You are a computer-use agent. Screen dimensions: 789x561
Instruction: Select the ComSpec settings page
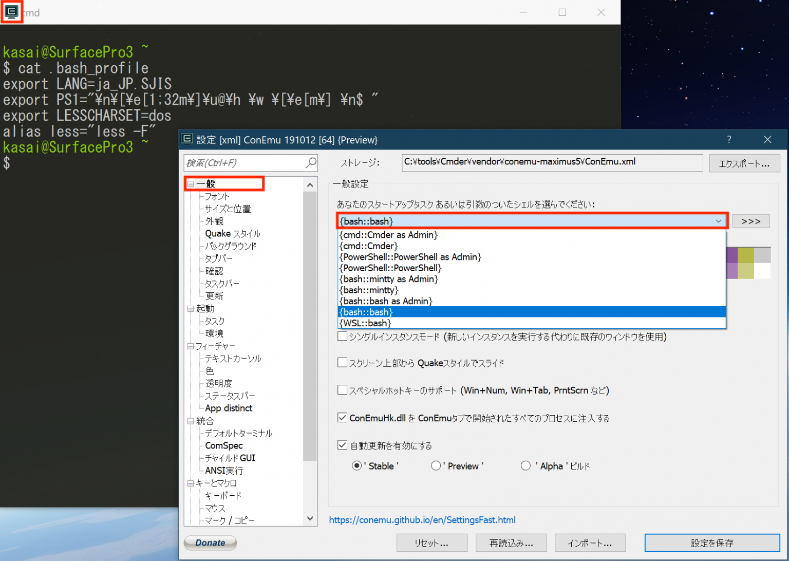pos(223,445)
